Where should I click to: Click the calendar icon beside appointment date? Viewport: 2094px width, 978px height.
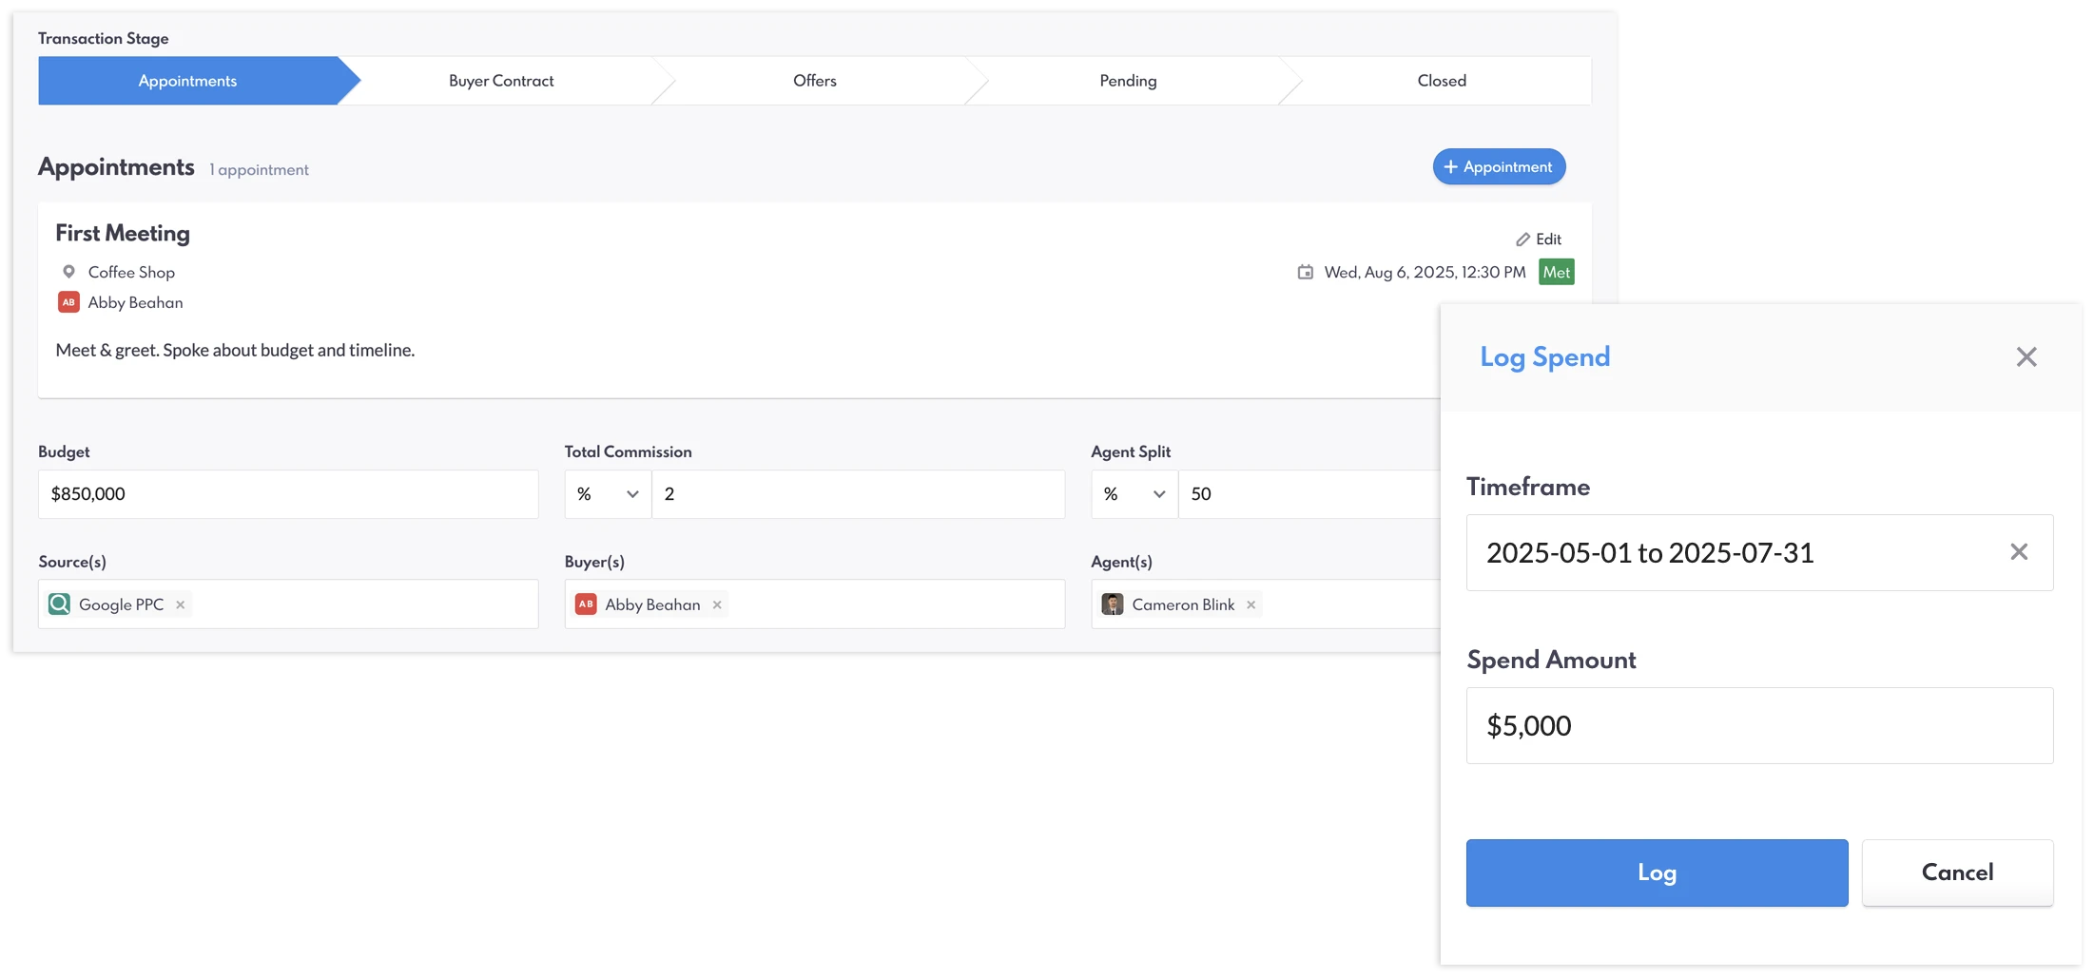(1306, 273)
